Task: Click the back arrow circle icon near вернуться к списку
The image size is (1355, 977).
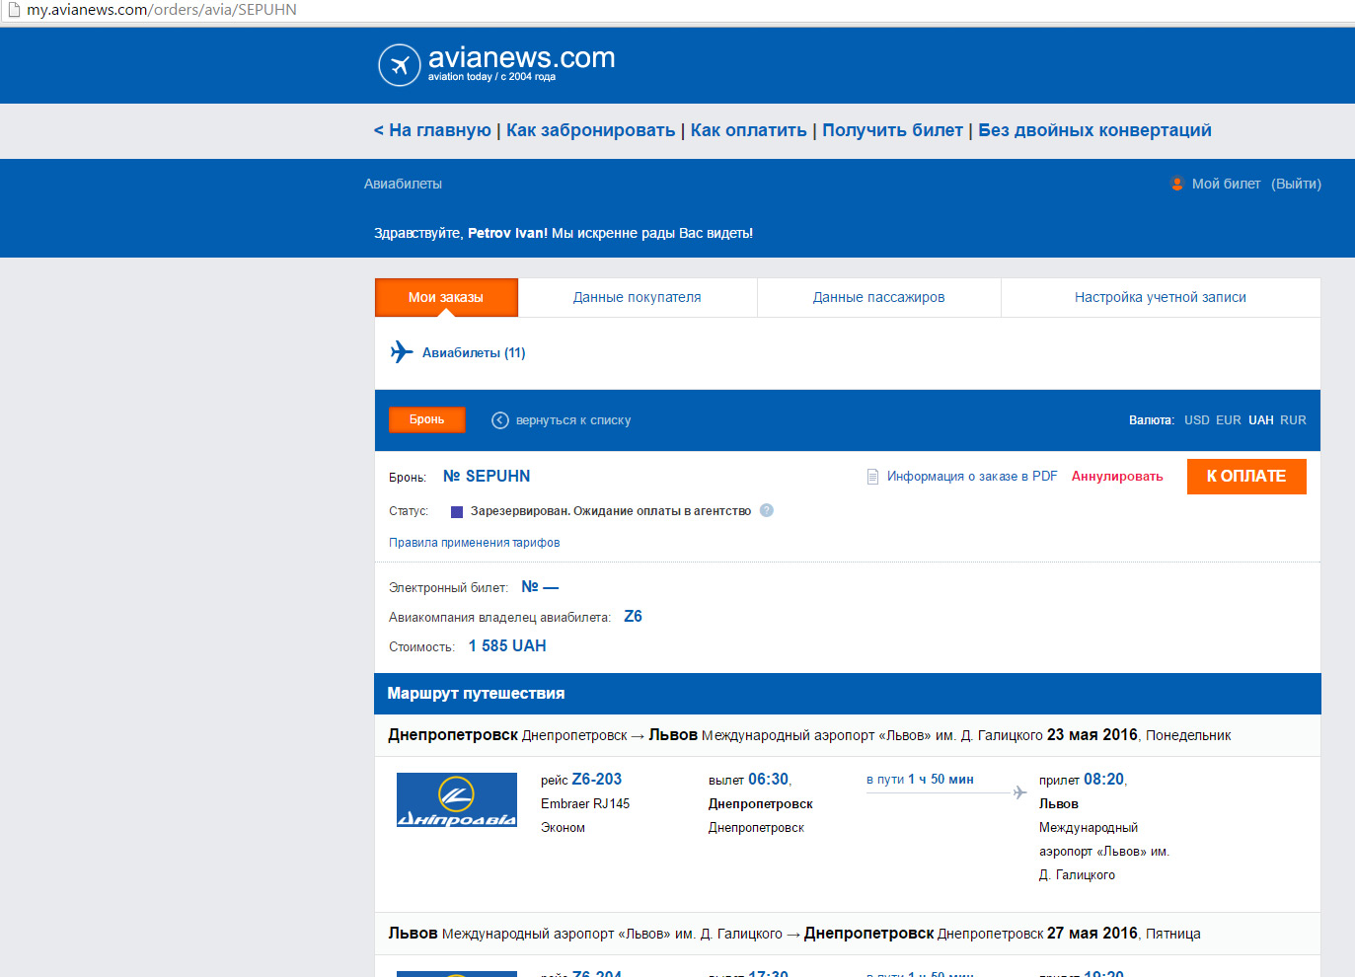Action: tap(500, 420)
